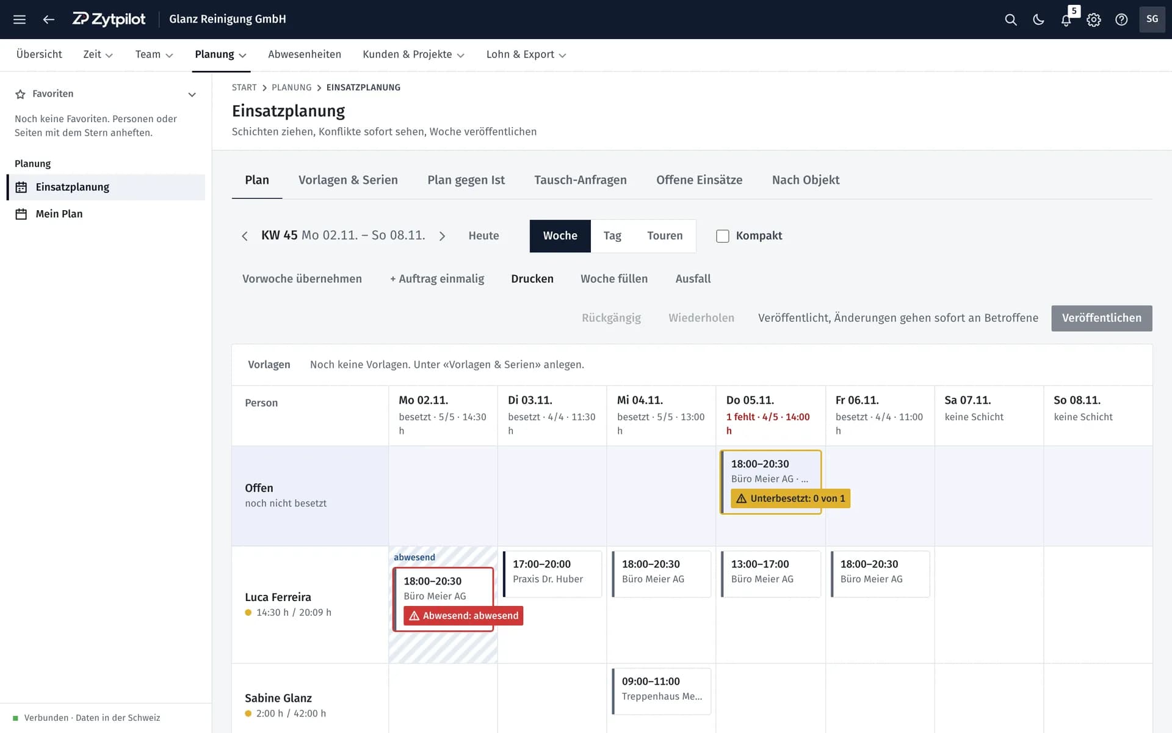Click the Heute button

[x=483, y=236]
